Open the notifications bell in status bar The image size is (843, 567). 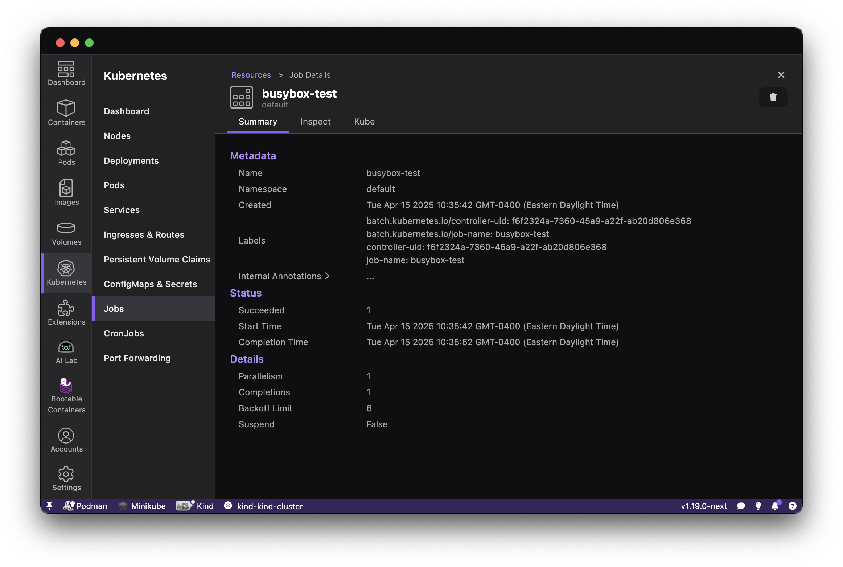[x=775, y=506]
